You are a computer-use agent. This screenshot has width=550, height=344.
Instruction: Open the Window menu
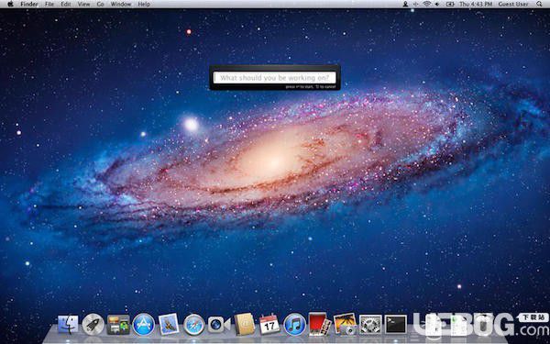pyautogui.click(x=121, y=4)
